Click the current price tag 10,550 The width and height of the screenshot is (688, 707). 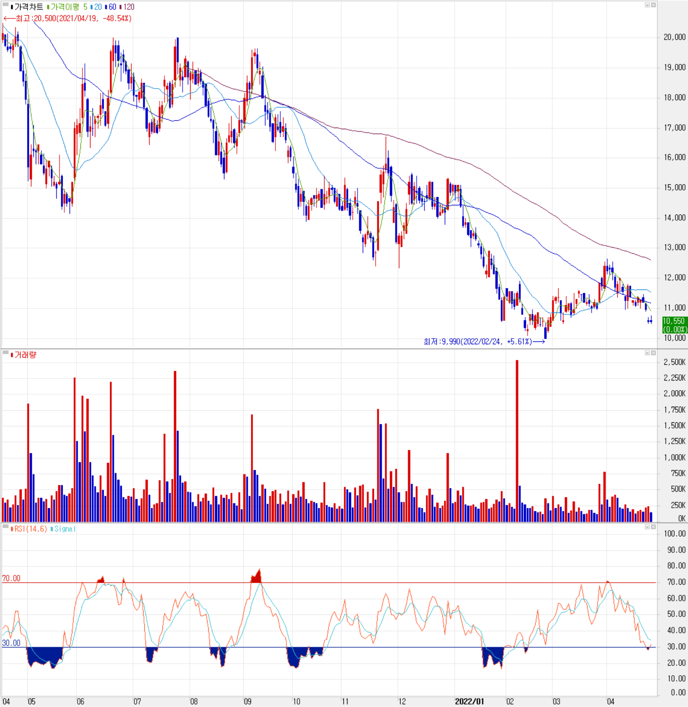(x=674, y=325)
